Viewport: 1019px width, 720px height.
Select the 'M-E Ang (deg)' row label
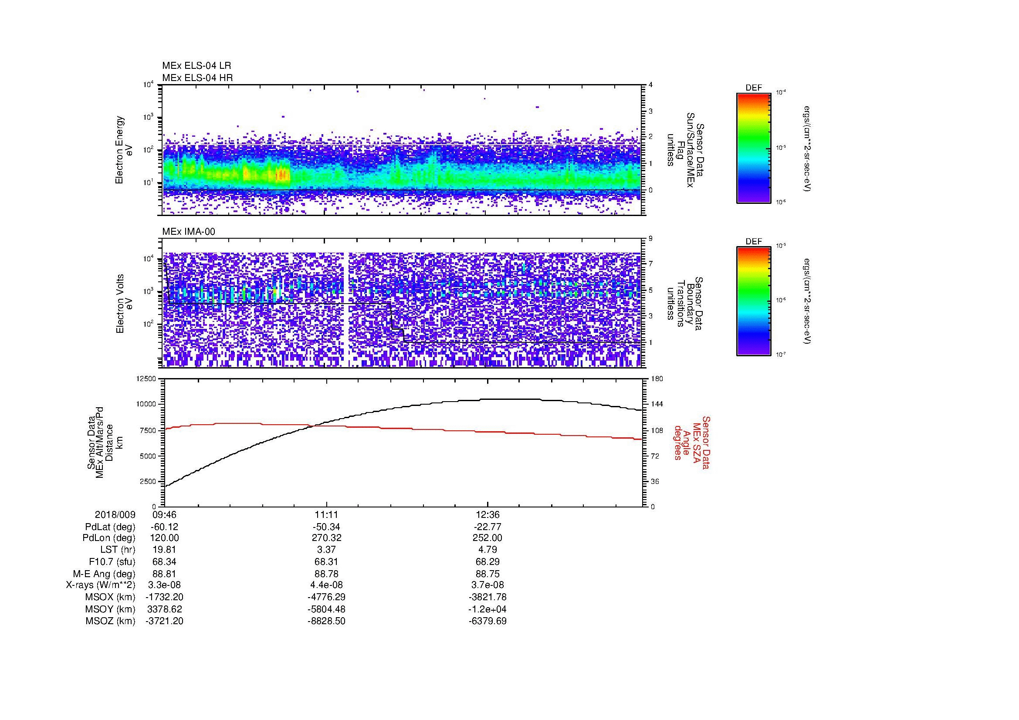tap(104, 574)
